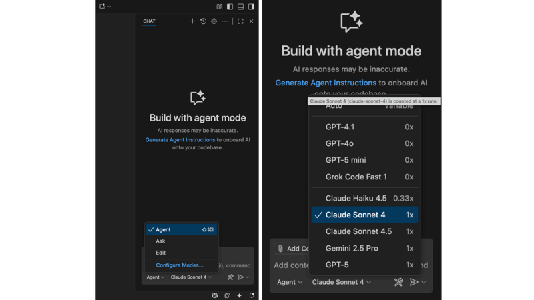This screenshot has width=534, height=300.
Task: Toggle the bottom panel layout button
Action: tap(241, 7)
